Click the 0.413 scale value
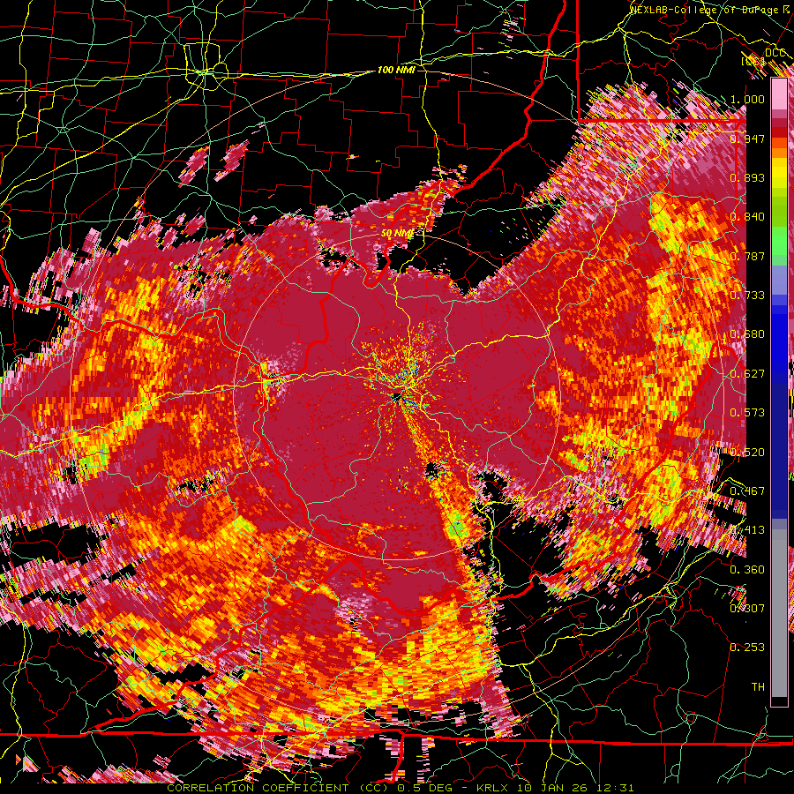The height and width of the screenshot is (794, 794). point(747,530)
